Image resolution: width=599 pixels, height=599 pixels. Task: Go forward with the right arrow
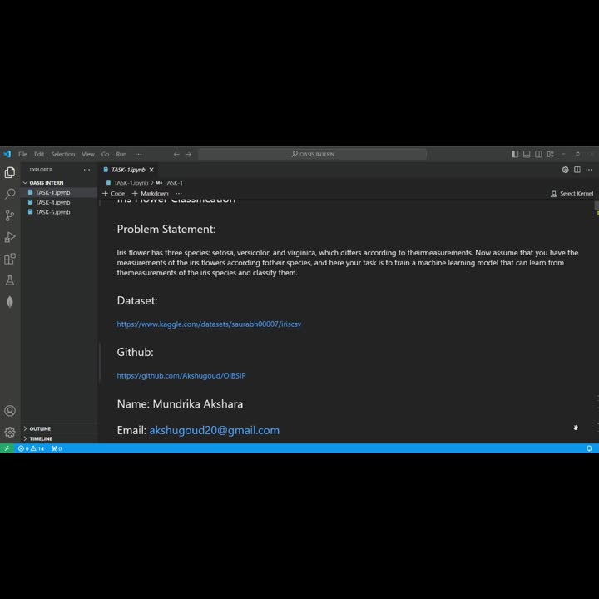[x=189, y=155]
